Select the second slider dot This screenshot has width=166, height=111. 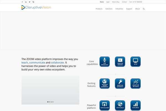tap(50, 102)
